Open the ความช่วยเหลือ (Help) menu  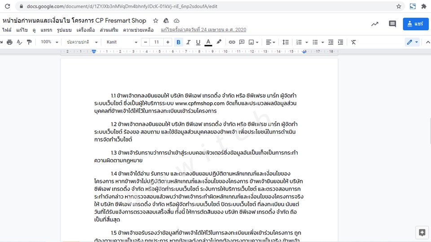[138, 30]
